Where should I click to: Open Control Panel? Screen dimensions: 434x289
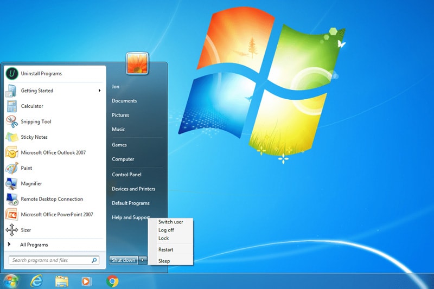(126, 175)
